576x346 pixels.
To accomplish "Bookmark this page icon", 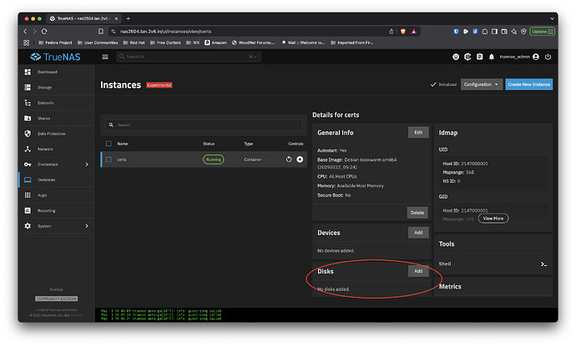I will point(101,32).
